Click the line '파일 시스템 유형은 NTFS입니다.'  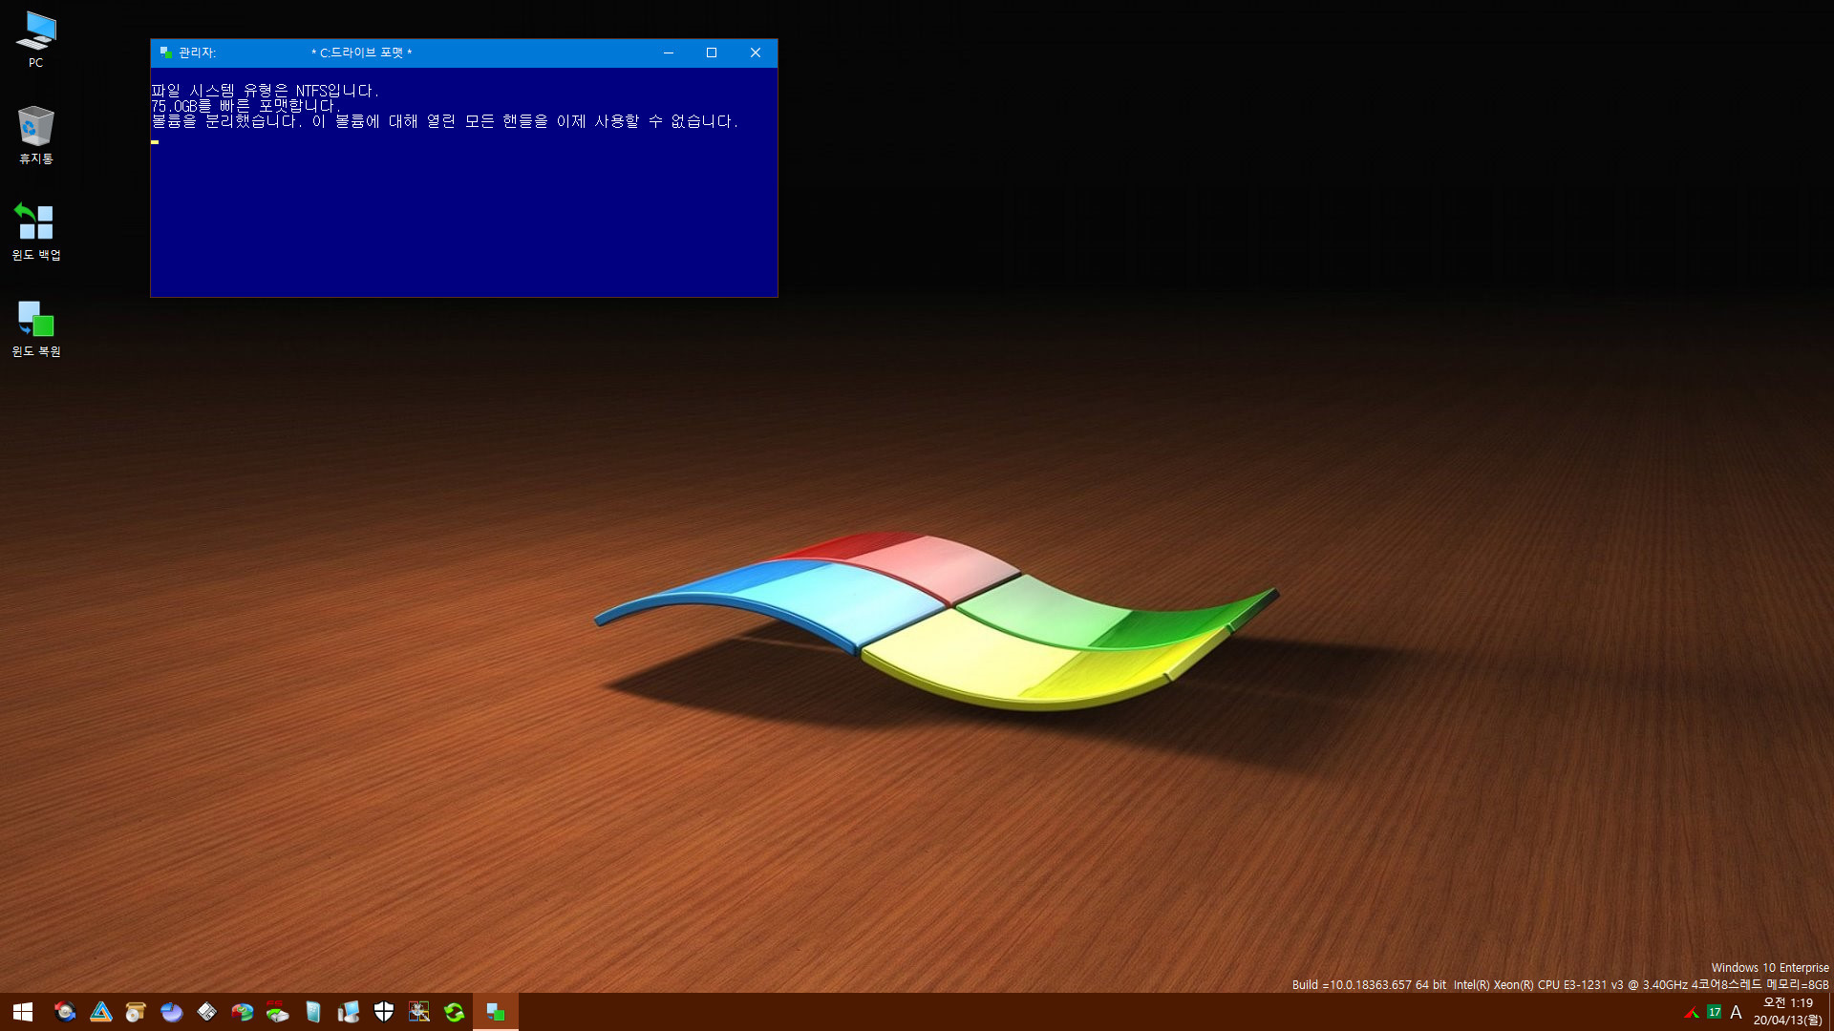point(266,91)
